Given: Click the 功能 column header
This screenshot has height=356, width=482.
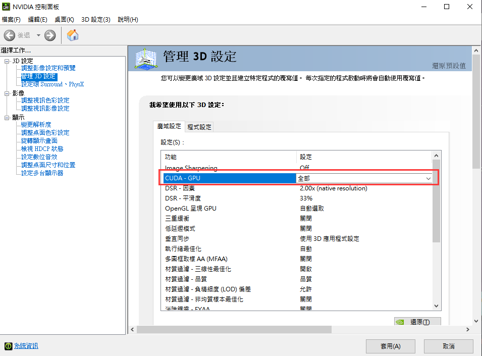Looking at the screenshot, I should coord(229,157).
